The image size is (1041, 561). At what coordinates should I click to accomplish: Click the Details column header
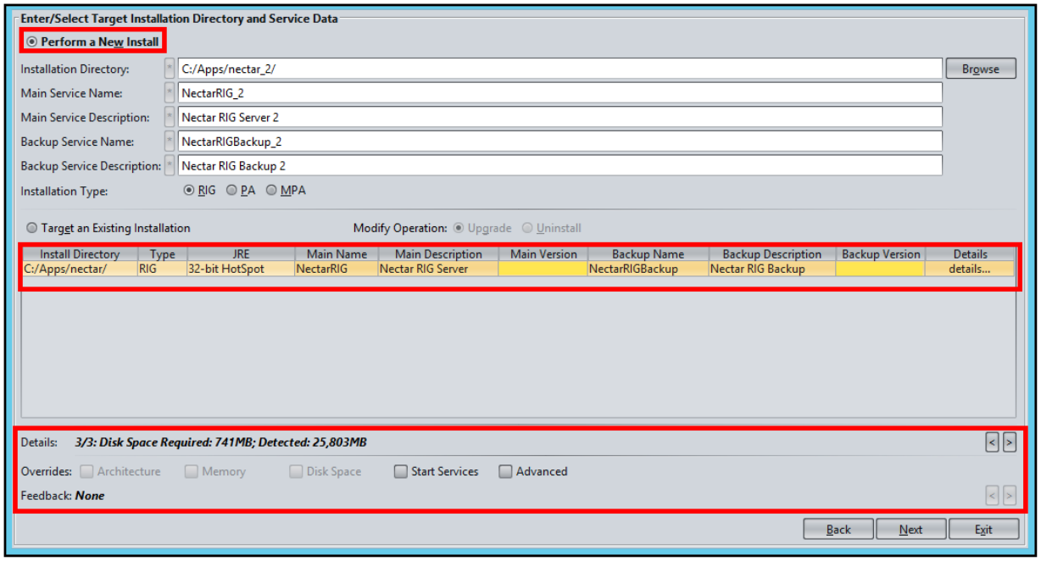(x=971, y=254)
